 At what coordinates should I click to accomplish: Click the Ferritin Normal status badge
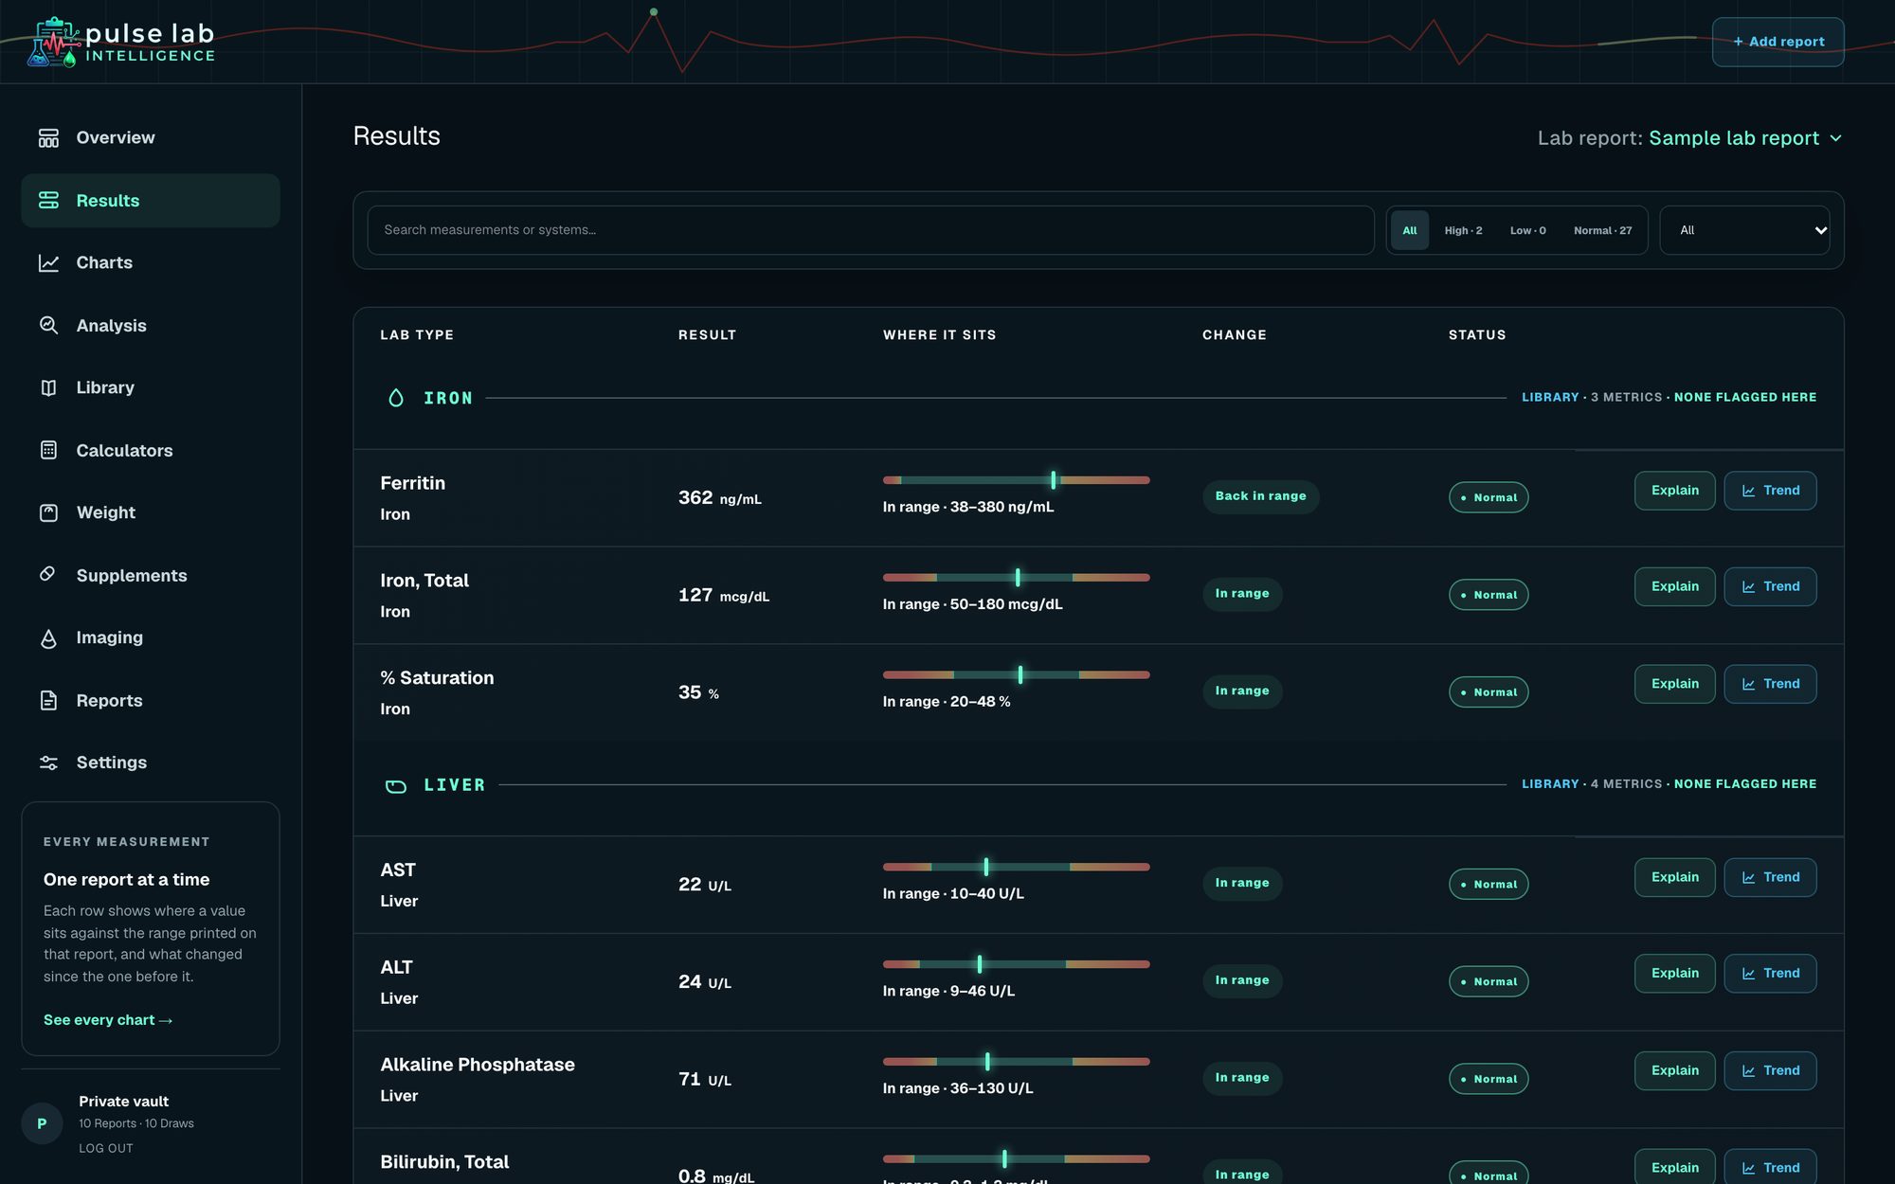click(1489, 498)
